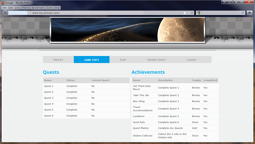Click the search magnifier icon
Viewport: 255px width, 144px height.
pyautogui.click(x=243, y=13)
